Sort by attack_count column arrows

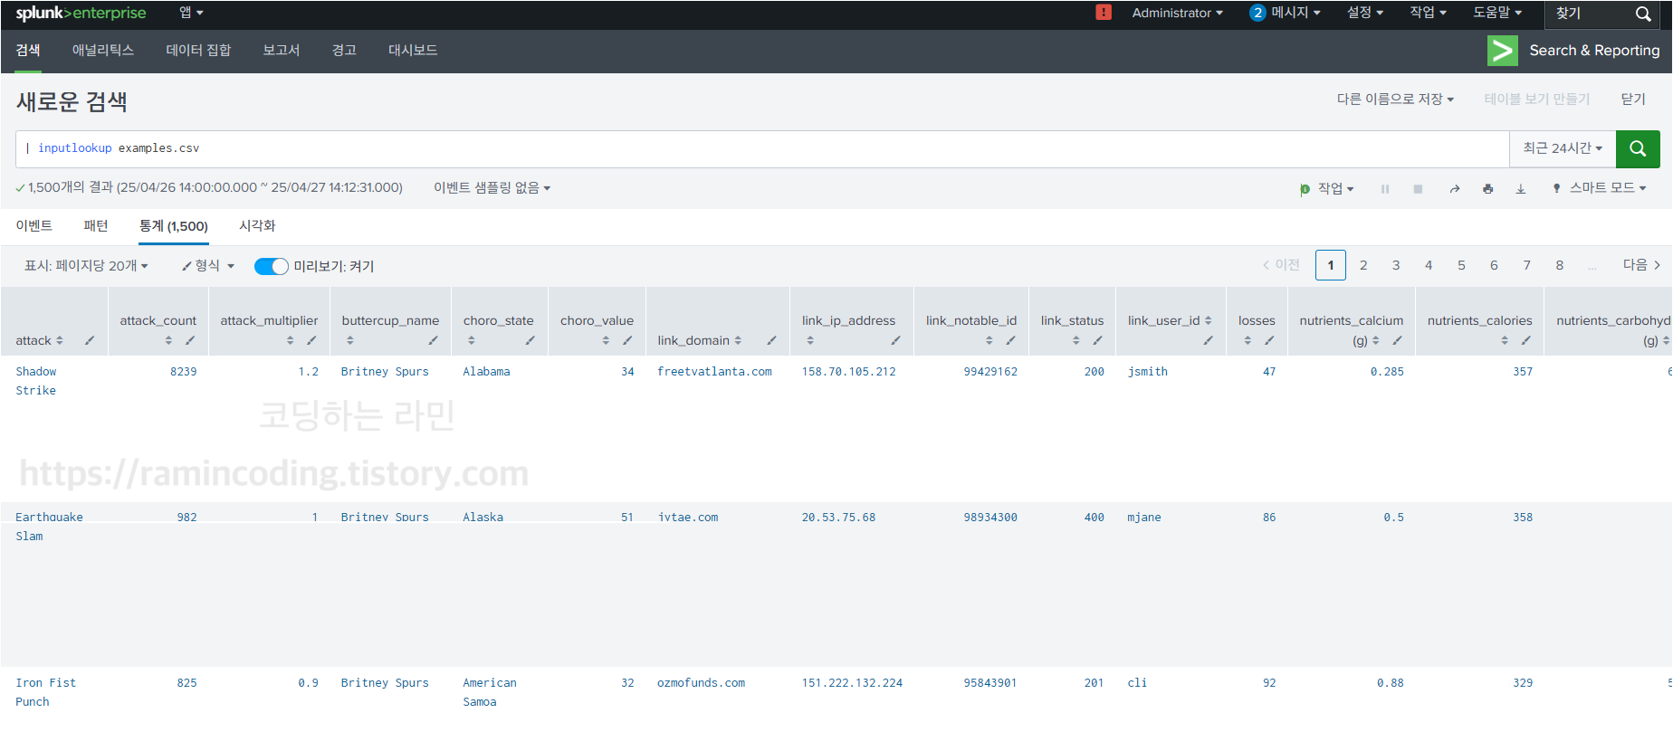point(168,340)
